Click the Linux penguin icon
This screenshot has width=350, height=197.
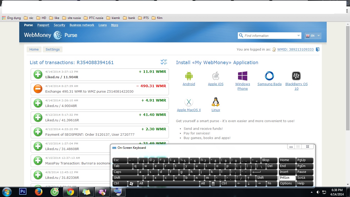coord(216,102)
